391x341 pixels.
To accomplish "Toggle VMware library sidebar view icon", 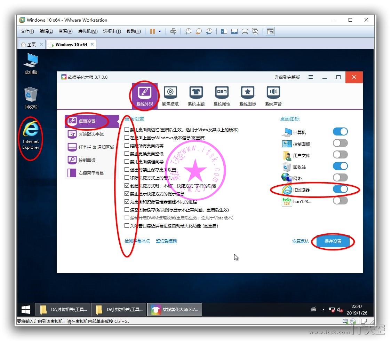I will click(224, 31).
